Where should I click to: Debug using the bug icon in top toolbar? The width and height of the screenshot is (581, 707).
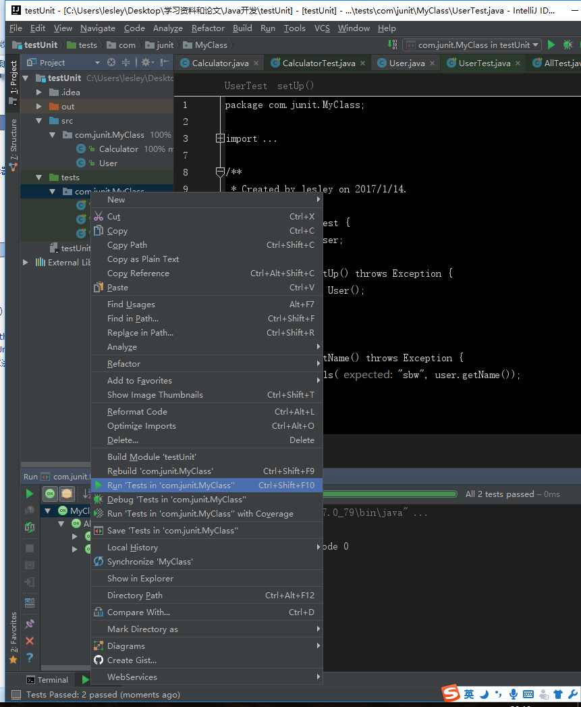[568, 45]
